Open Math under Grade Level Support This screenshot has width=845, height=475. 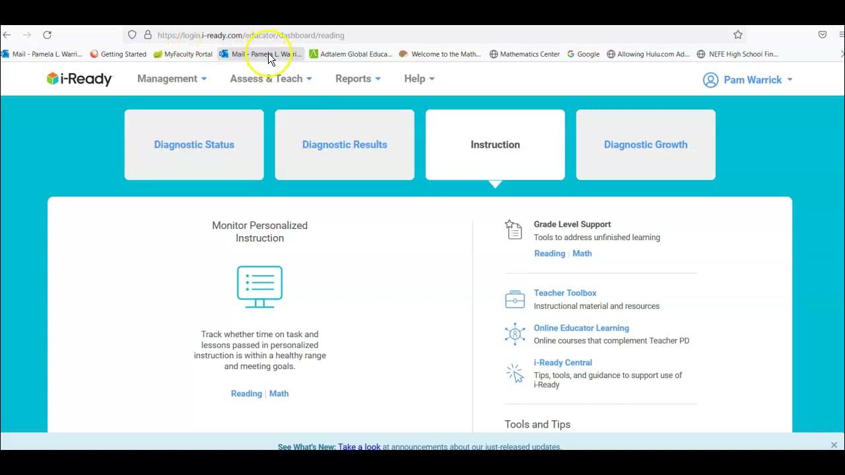582,253
